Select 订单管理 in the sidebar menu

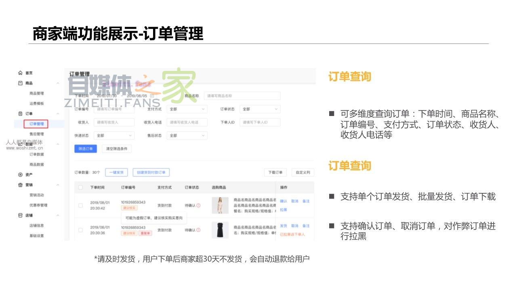point(36,124)
